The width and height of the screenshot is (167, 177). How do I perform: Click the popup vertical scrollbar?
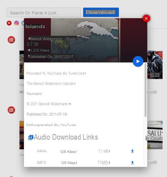click(x=145, y=90)
